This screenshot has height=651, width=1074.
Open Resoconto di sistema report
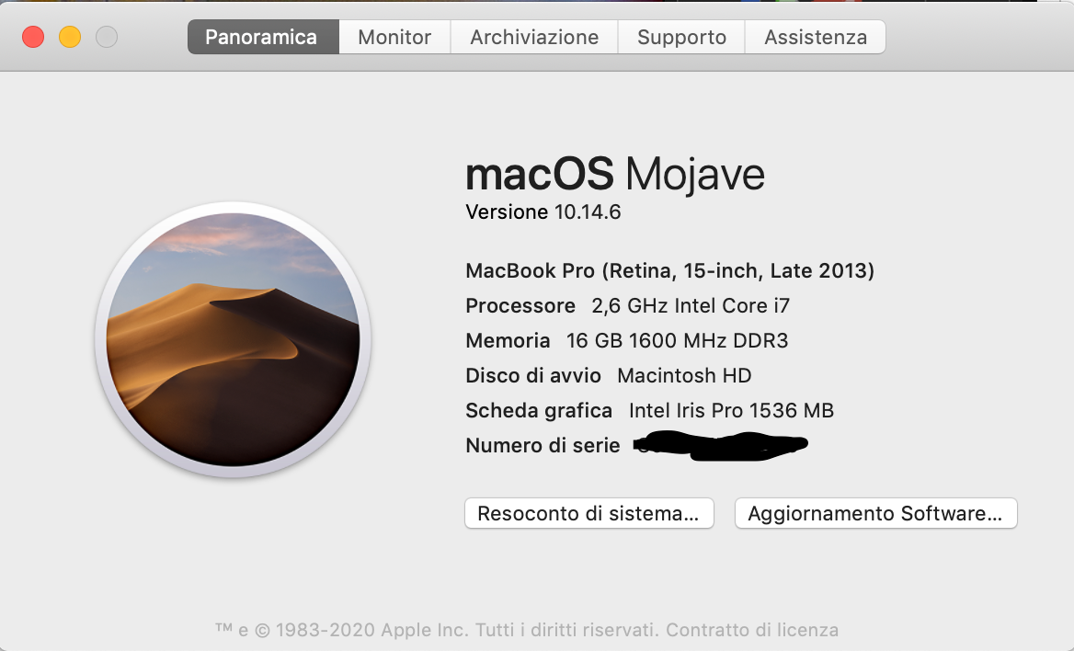pyautogui.click(x=588, y=513)
